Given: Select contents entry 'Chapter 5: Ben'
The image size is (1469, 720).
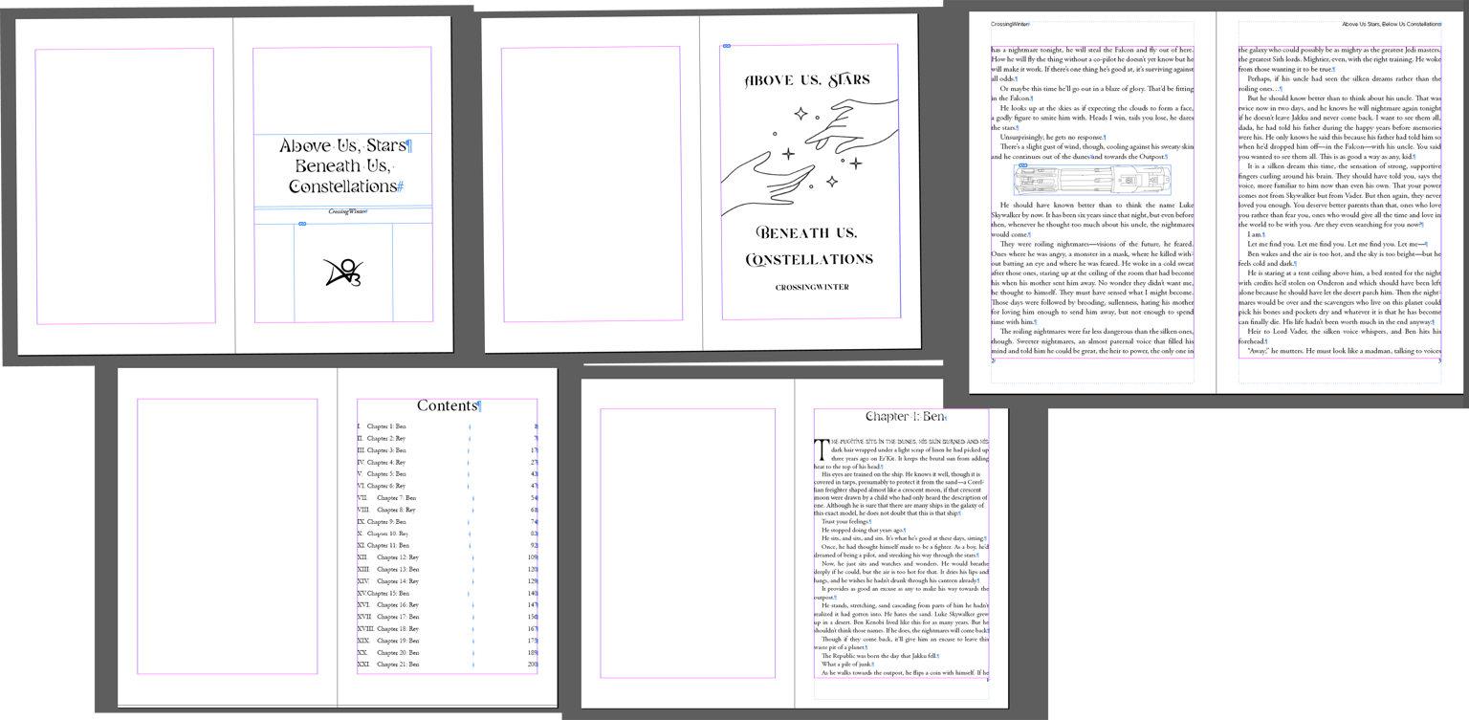Looking at the screenshot, I should click(386, 474).
